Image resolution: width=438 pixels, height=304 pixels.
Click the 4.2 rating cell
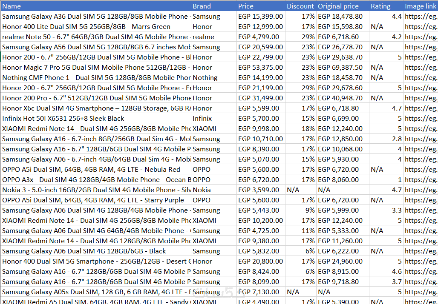point(386,37)
